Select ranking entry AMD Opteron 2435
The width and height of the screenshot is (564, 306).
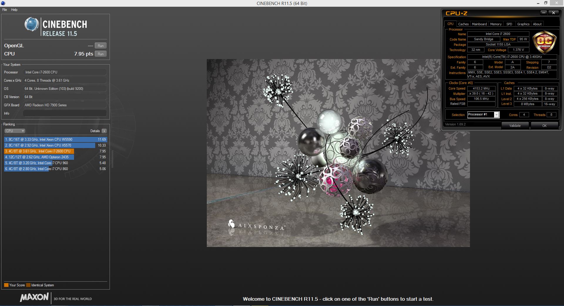tap(56, 157)
